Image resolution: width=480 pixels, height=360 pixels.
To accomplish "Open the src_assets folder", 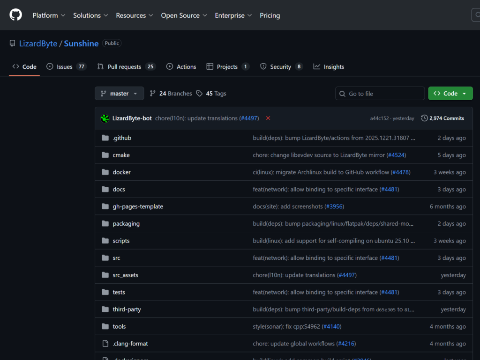I will (125, 275).
